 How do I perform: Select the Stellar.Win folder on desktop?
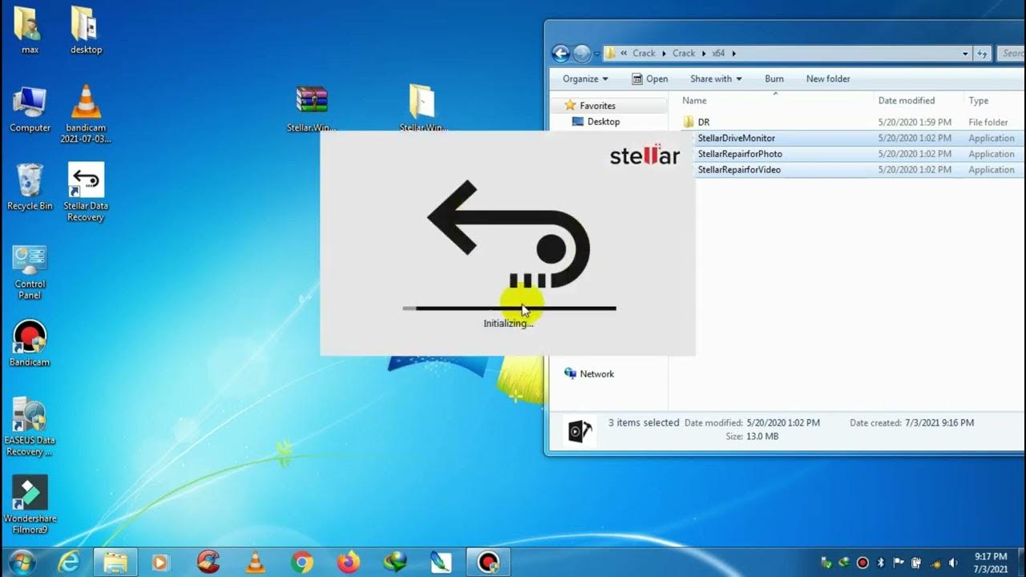coord(422,109)
